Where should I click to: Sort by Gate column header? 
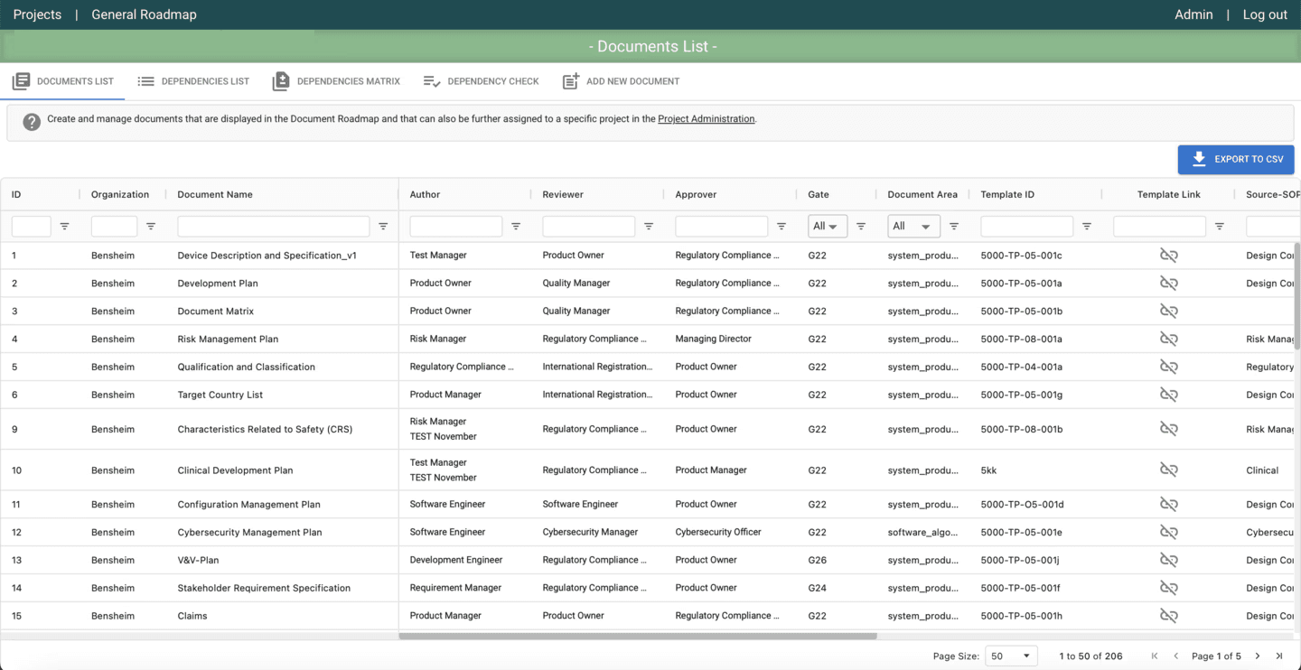[819, 194]
